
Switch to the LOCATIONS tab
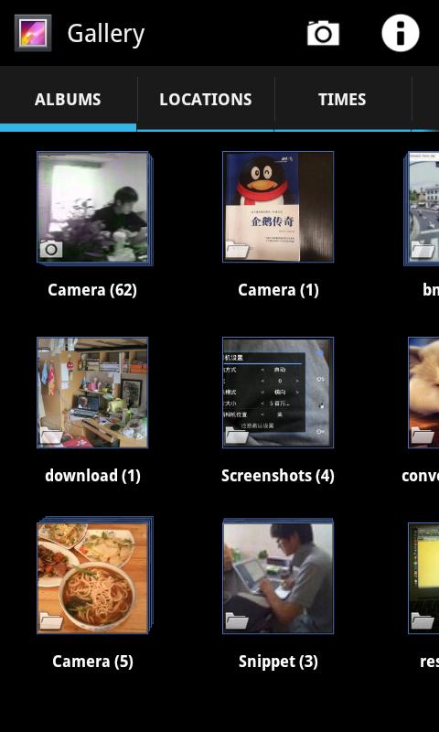click(206, 100)
